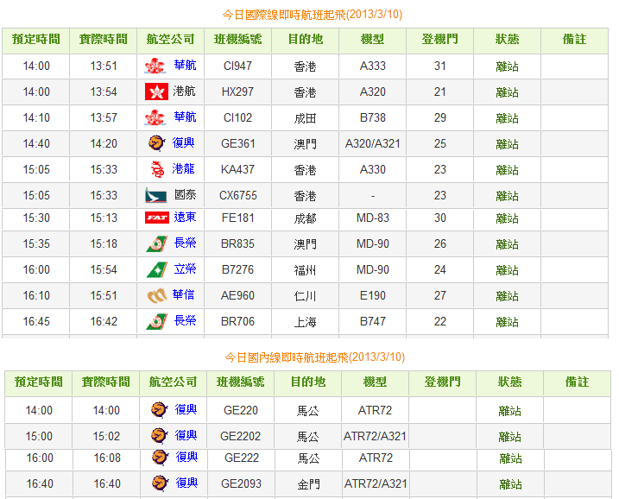
Task: Open the 長榮 link for flight BR835
Action: click(185, 243)
